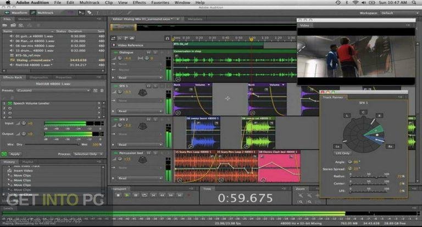Click the Apply button in Effects Rack
Screen dimensions: 422x227
(15, 154)
